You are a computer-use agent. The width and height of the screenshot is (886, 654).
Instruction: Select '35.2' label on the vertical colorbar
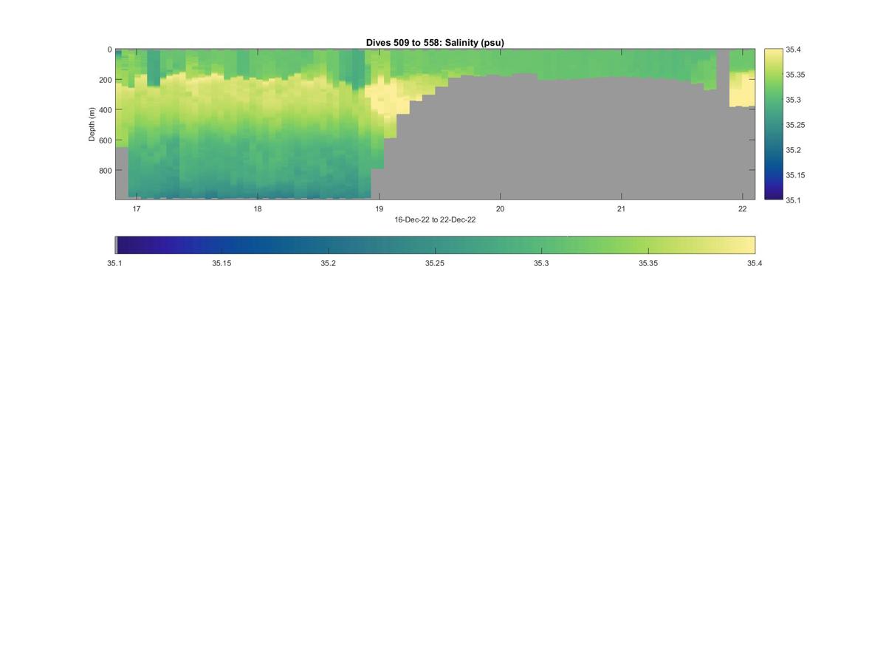click(794, 150)
